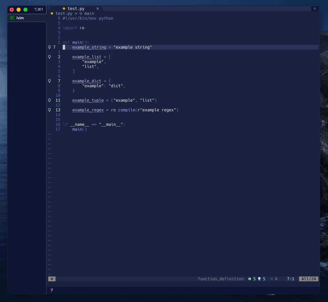The height and width of the screenshot is (302, 328).
Task: Click the 'def main():' line
Action: (x=76, y=42)
